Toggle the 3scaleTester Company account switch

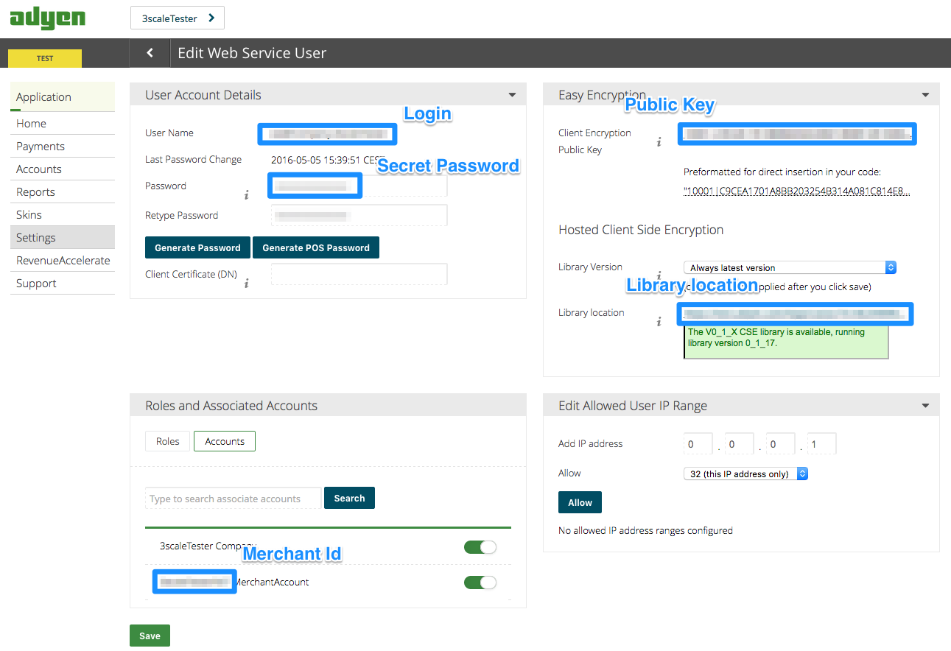[x=480, y=546]
